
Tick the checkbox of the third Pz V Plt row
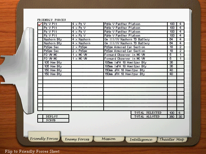[40, 32]
